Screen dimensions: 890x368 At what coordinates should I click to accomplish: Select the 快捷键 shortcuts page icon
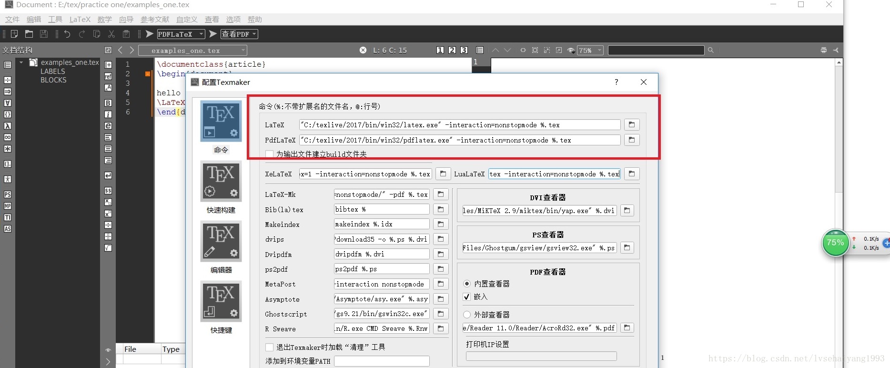click(x=221, y=301)
